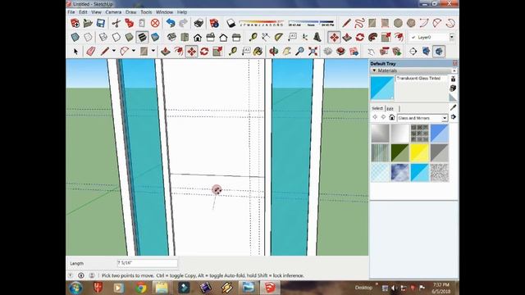Open the File menu
The image size is (525, 295).
point(71,12)
